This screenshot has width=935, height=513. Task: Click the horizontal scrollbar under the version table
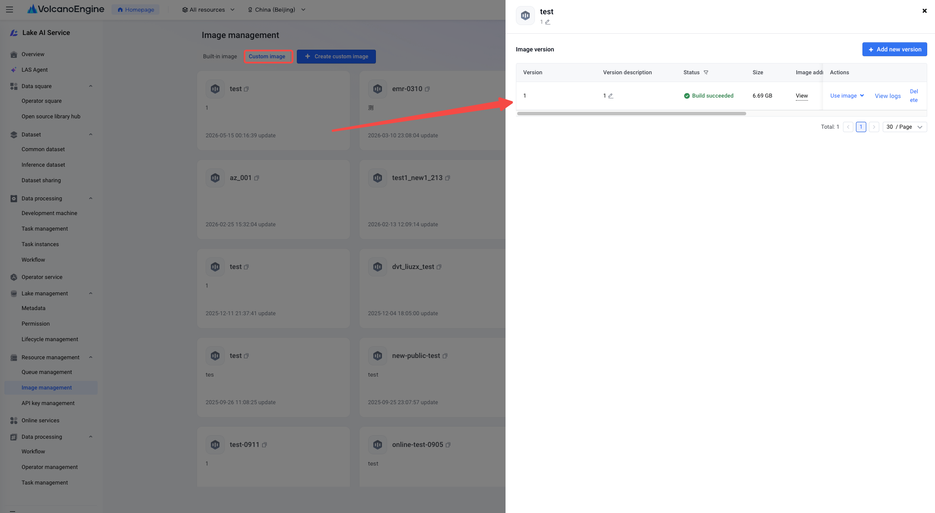coord(631,114)
